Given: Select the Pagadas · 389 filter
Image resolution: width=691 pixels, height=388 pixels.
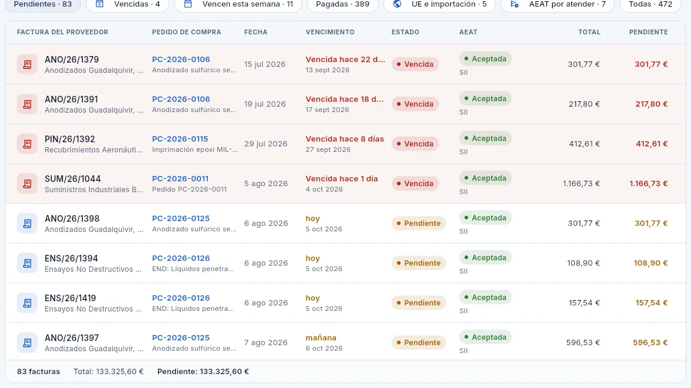Looking at the screenshot, I should pyautogui.click(x=342, y=4).
